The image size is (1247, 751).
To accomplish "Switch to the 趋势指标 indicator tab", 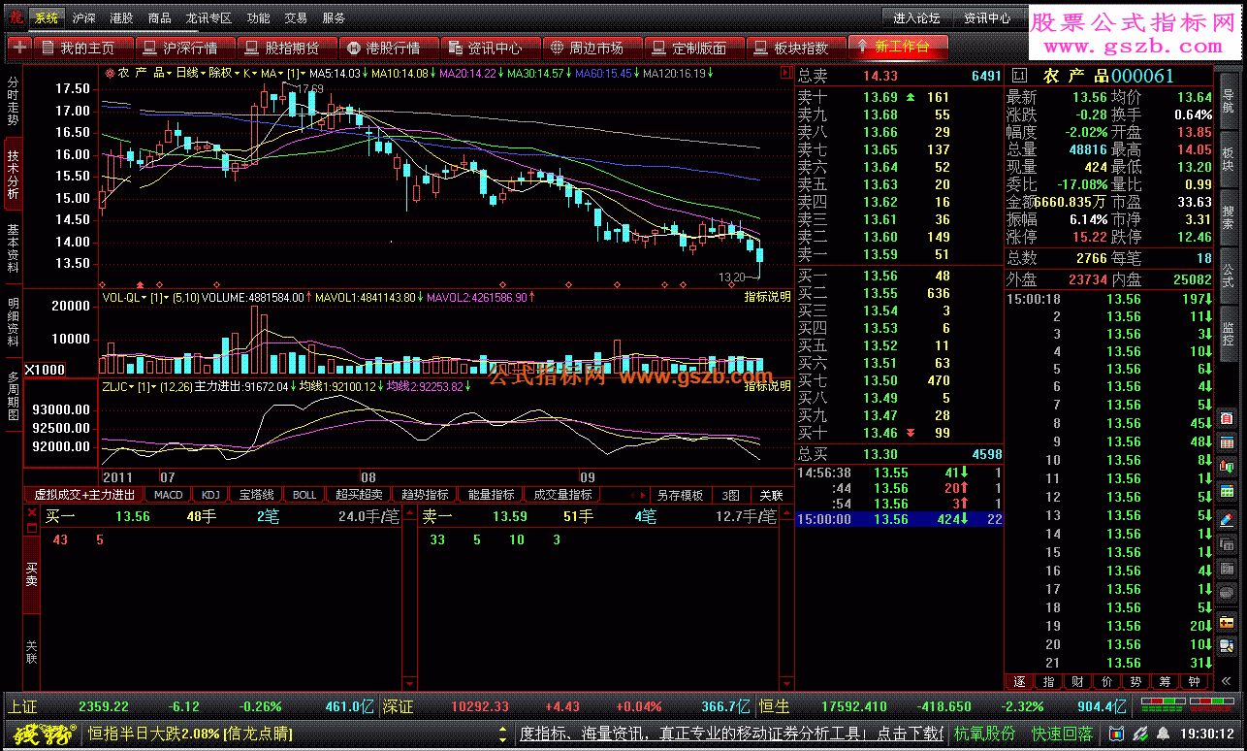I will pyautogui.click(x=425, y=495).
